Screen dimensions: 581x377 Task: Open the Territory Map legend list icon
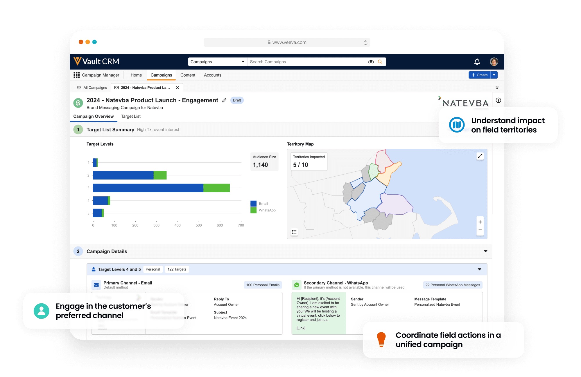point(294,232)
